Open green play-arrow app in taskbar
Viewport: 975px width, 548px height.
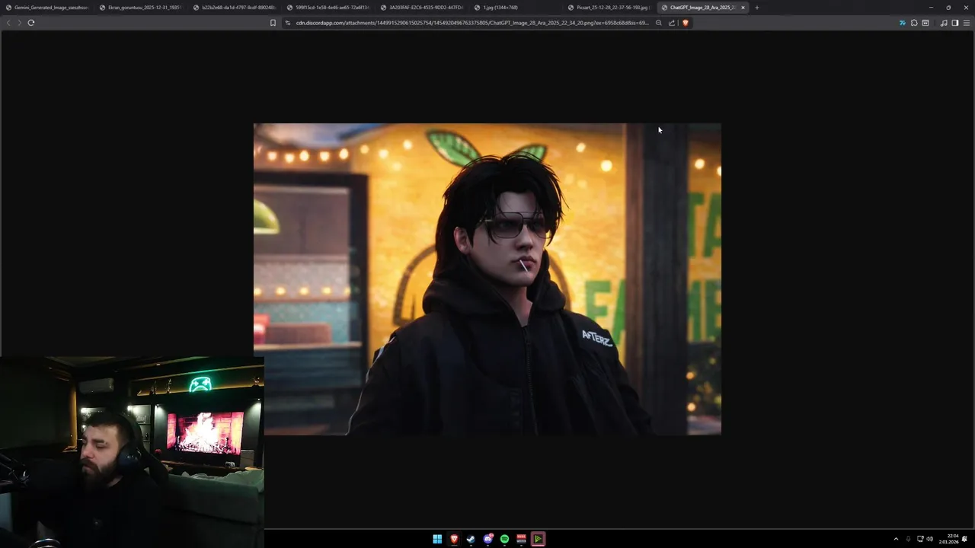coord(538,539)
